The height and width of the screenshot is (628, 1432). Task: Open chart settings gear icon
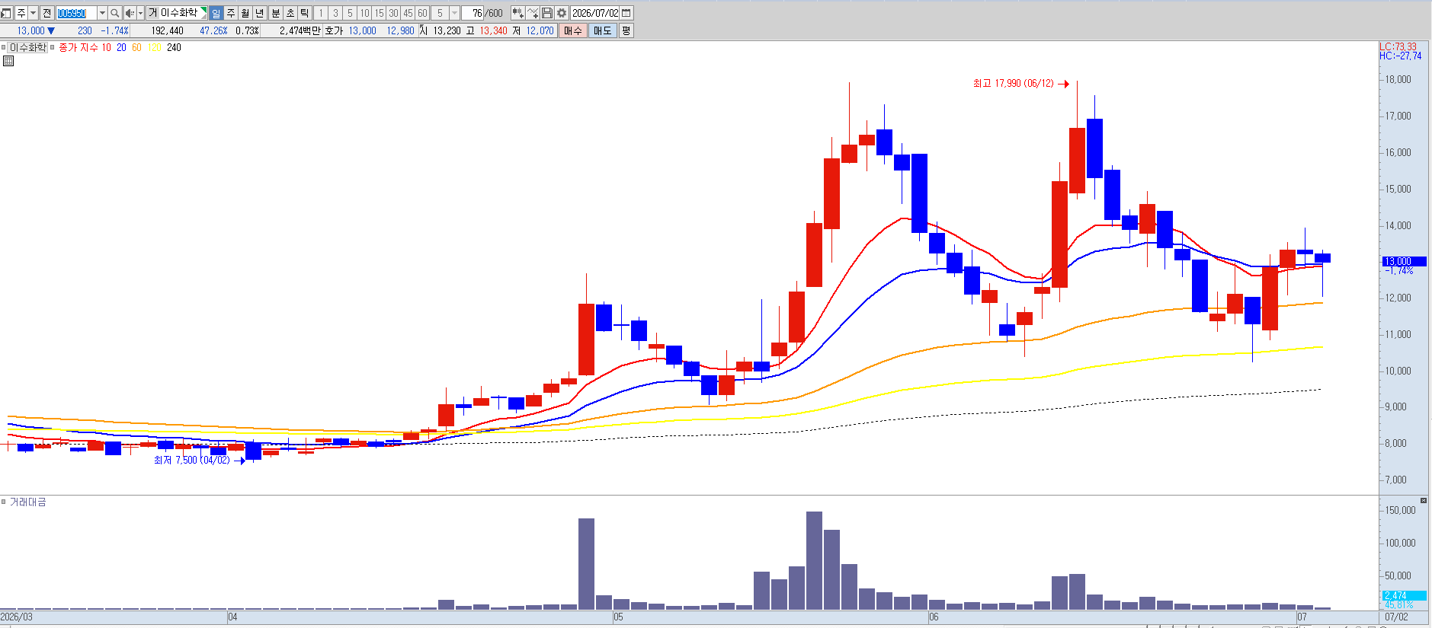click(562, 13)
